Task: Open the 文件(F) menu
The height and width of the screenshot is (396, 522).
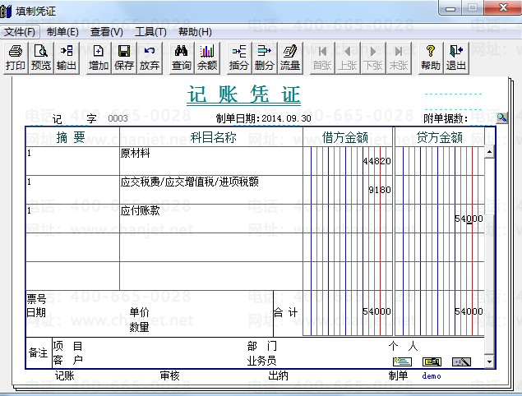Action: (20, 32)
